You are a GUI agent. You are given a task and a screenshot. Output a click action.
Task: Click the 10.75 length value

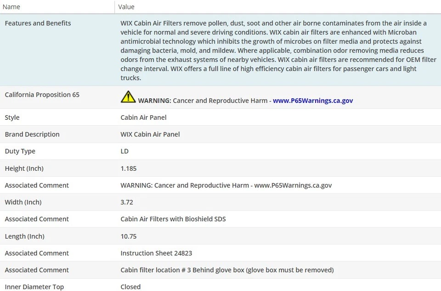[x=129, y=236]
